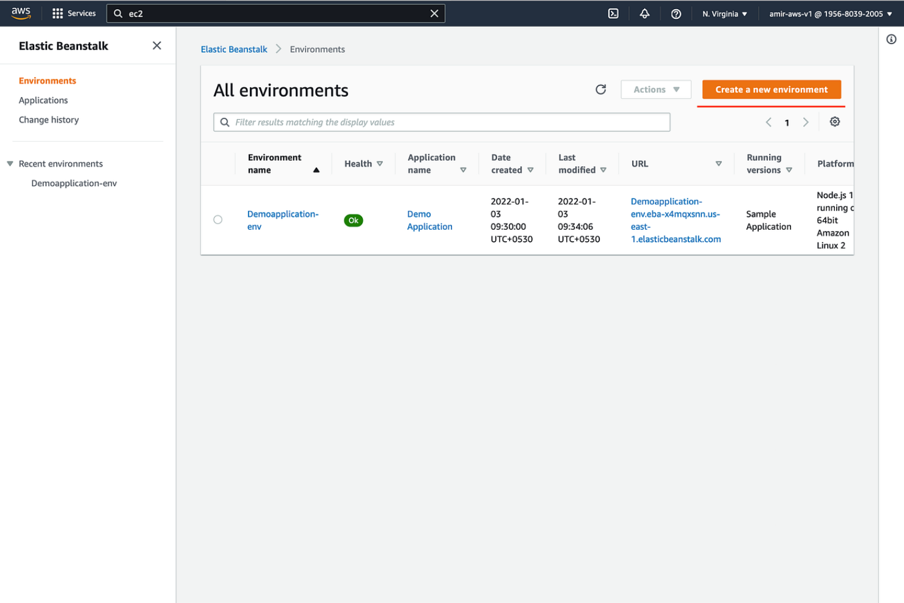The image size is (904, 603).
Task: Refresh the environments list
Action: coord(600,89)
